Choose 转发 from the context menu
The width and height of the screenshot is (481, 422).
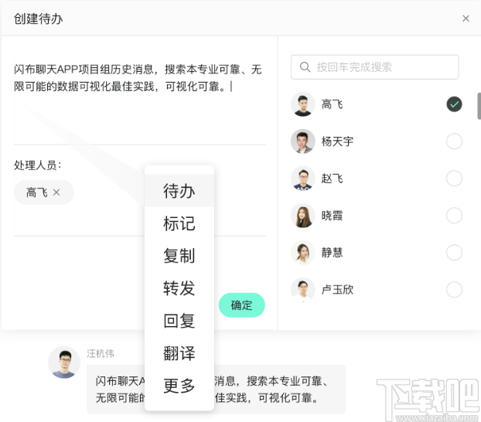tap(179, 288)
